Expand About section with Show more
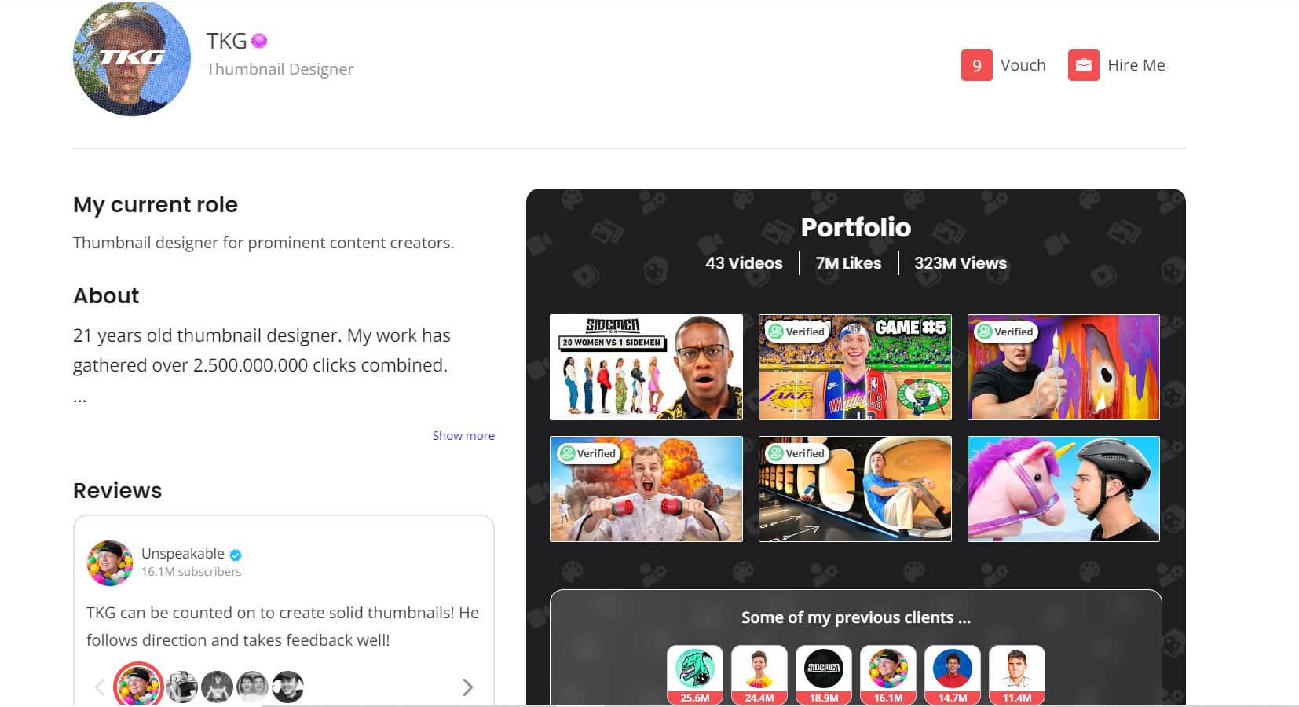1299x707 pixels. tap(463, 435)
